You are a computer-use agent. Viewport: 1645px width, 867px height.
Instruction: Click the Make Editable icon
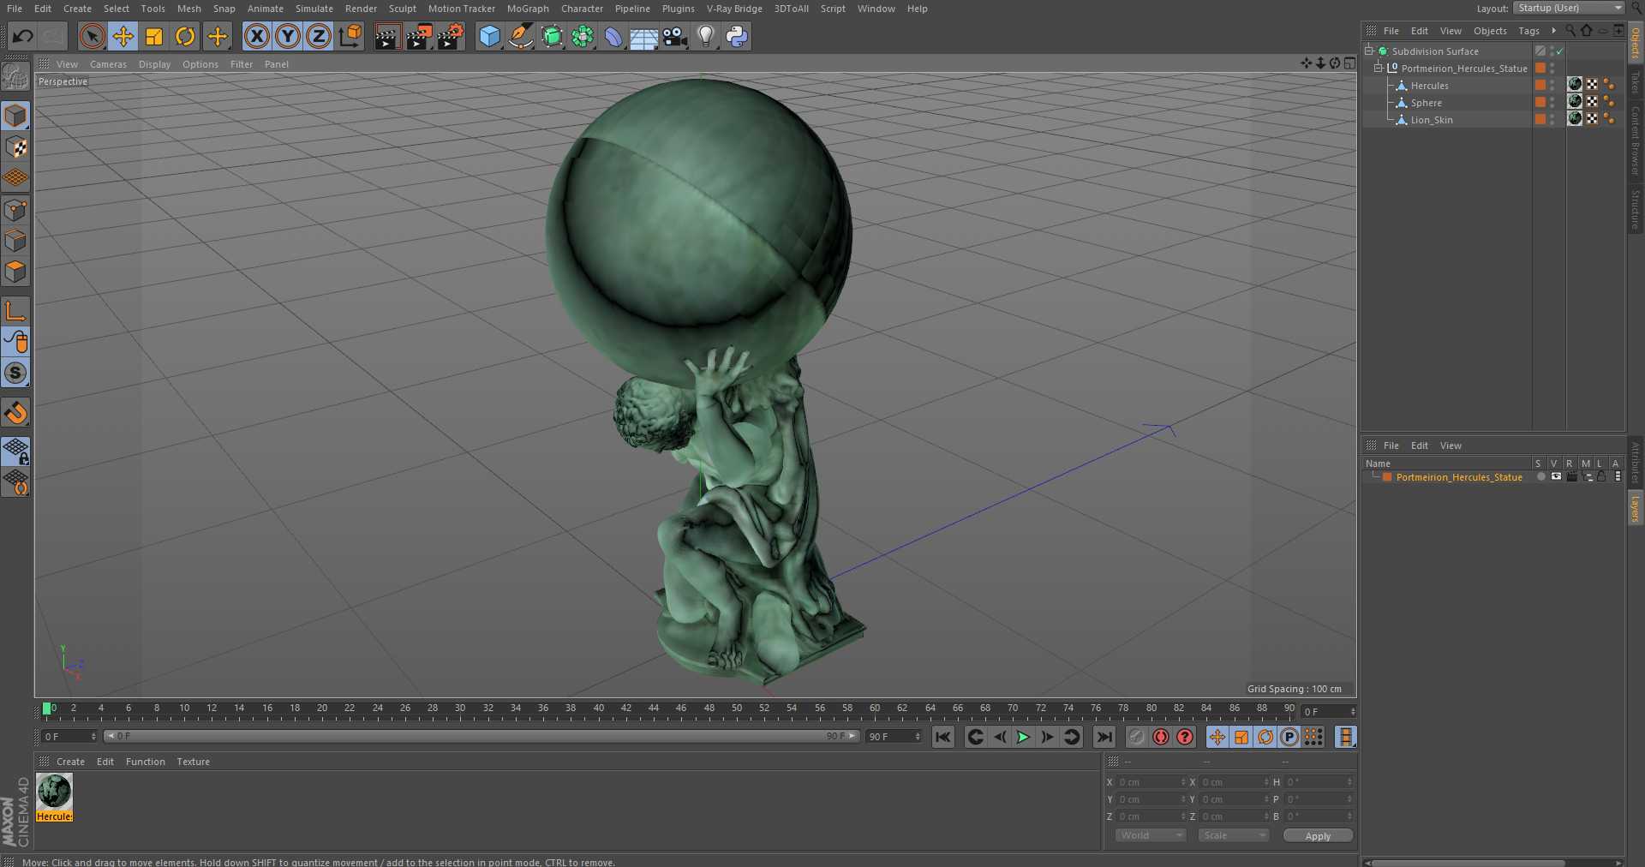[15, 77]
